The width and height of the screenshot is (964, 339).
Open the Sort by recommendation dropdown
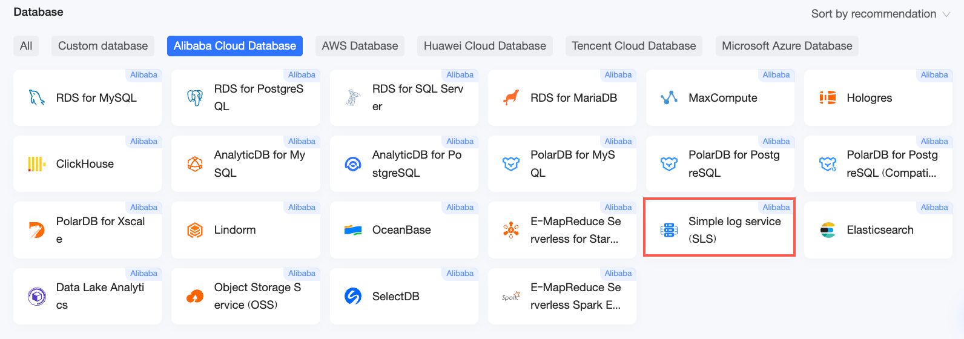click(x=880, y=14)
